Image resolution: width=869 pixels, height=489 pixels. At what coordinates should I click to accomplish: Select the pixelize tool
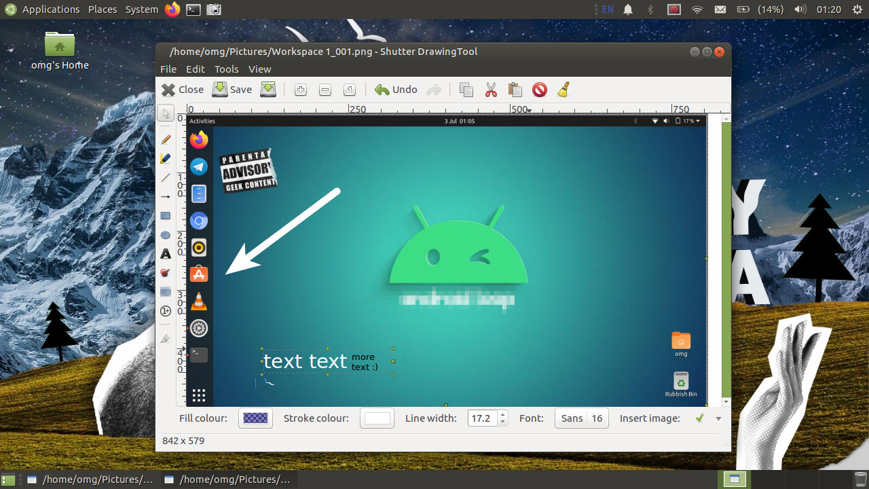[165, 292]
